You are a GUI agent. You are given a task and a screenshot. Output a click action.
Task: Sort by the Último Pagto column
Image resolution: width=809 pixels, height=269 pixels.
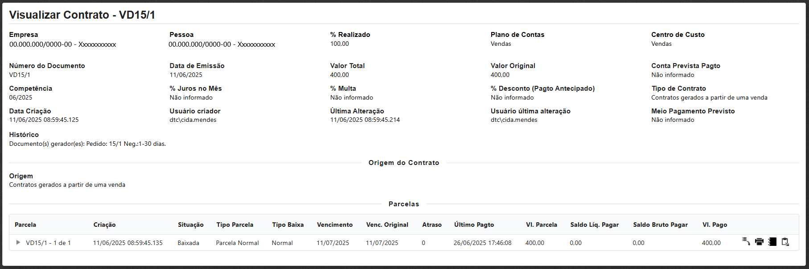point(474,225)
